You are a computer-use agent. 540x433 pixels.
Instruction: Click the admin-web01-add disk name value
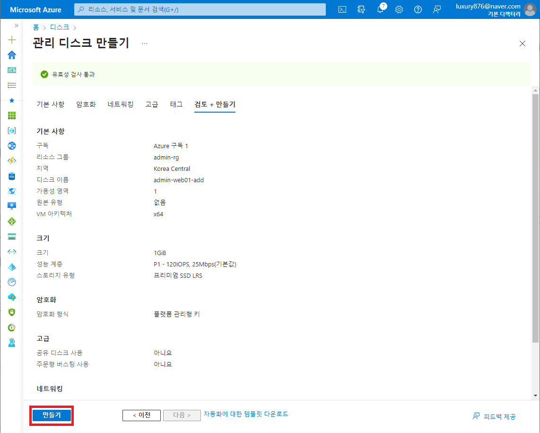tap(179, 180)
